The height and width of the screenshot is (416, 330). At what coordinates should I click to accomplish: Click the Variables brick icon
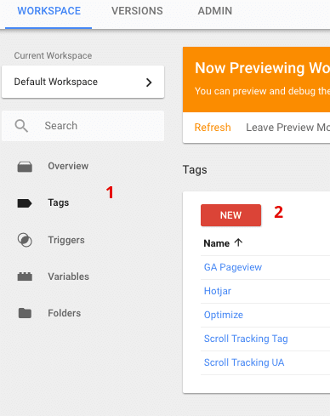25,276
